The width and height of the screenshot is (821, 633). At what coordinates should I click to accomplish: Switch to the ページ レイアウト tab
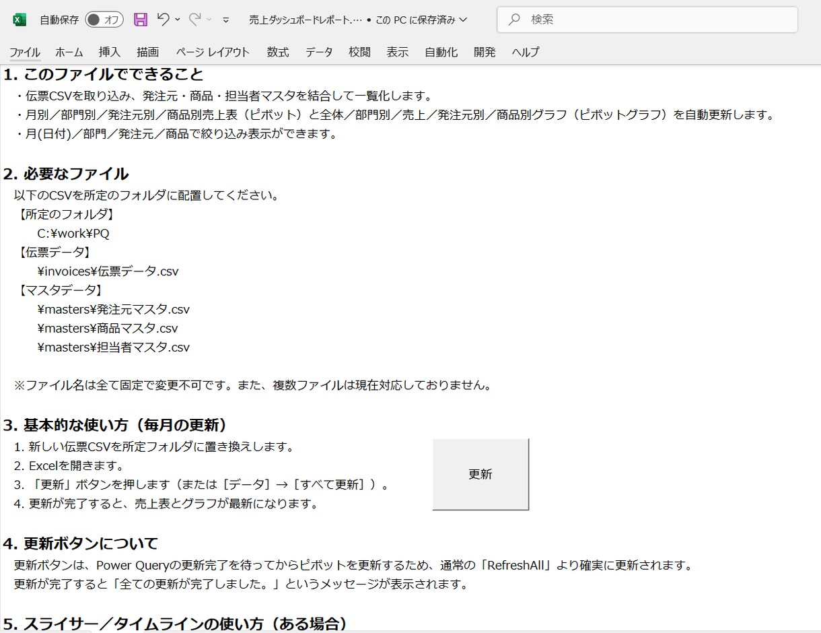[213, 52]
